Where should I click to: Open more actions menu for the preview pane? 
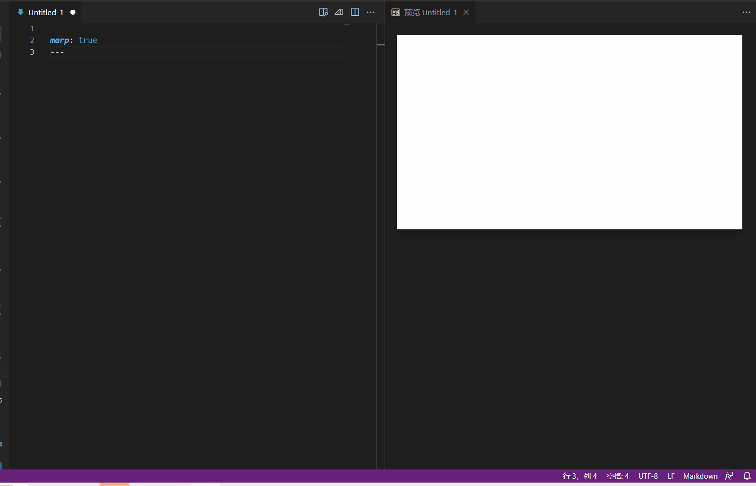pyautogui.click(x=746, y=12)
